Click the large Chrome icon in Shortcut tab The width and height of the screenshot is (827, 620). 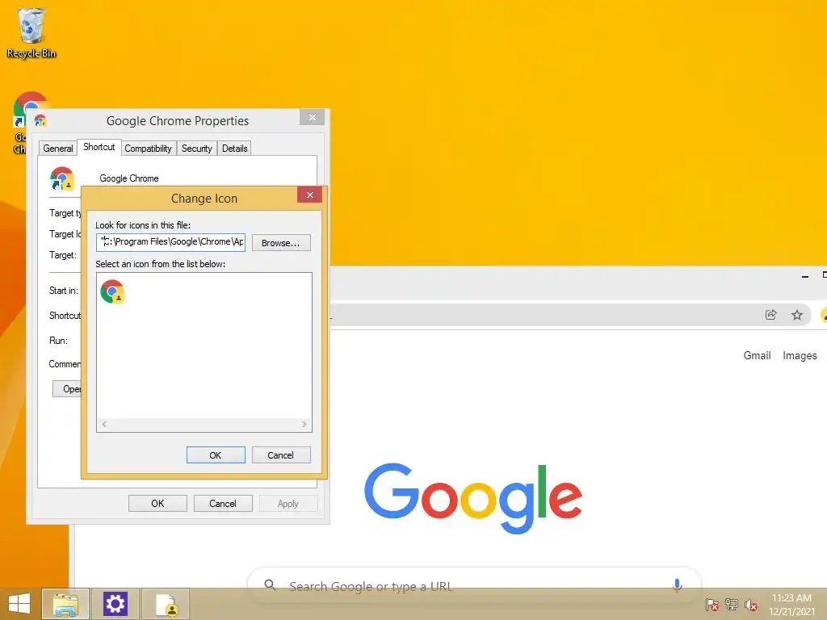(62, 178)
